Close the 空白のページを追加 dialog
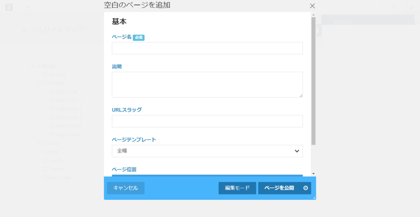Viewport: 420px width, 217px height. 312,6
